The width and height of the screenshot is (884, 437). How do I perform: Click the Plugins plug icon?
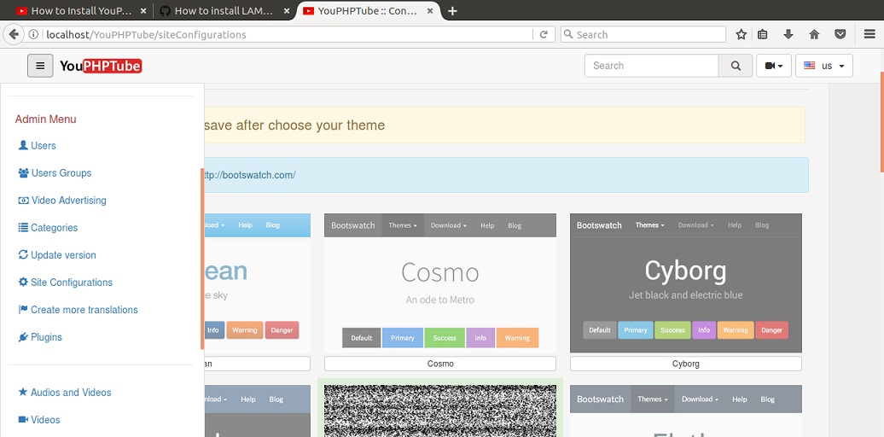coord(23,337)
